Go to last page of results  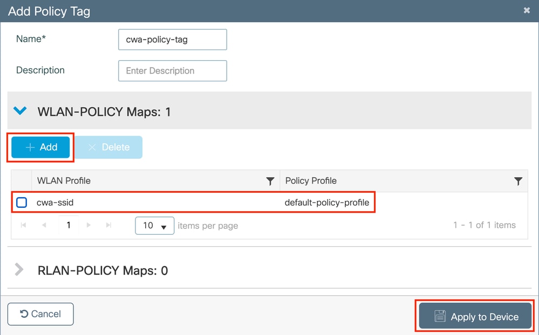108,225
